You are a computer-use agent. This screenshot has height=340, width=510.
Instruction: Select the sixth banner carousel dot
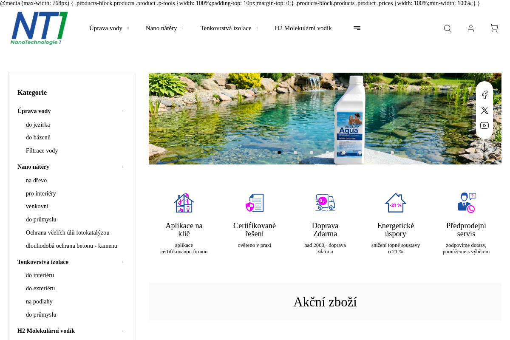pyautogui.click(x=360, y=153)
